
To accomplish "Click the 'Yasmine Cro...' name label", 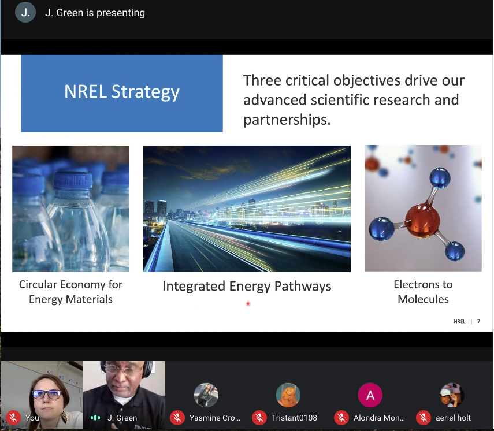I will click(x=214, y=418).
